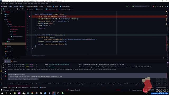Click the Search Everywhere magnifier icon
The width and height of the screenshot is (169, 95).
coord(165,6)
